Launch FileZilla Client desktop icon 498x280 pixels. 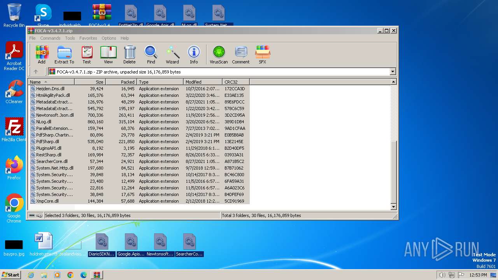tap(14, 129)
